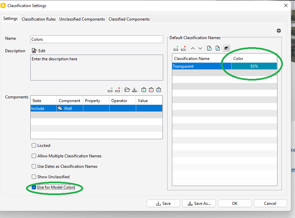
Task: Remove the selected classification name row
Action: 183,48
